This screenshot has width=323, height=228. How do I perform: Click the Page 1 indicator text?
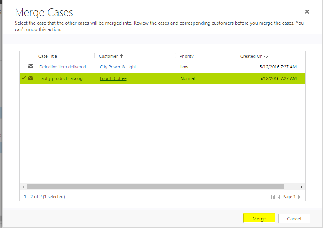click(289, 197)
